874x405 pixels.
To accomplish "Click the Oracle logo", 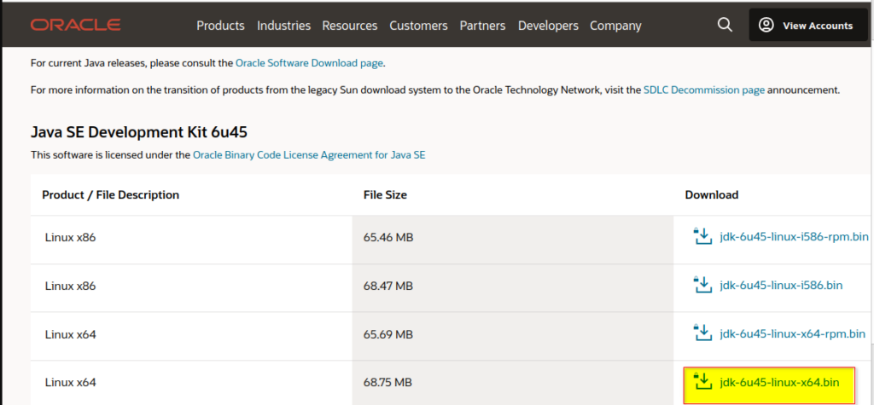I will [x=76, y=25].
